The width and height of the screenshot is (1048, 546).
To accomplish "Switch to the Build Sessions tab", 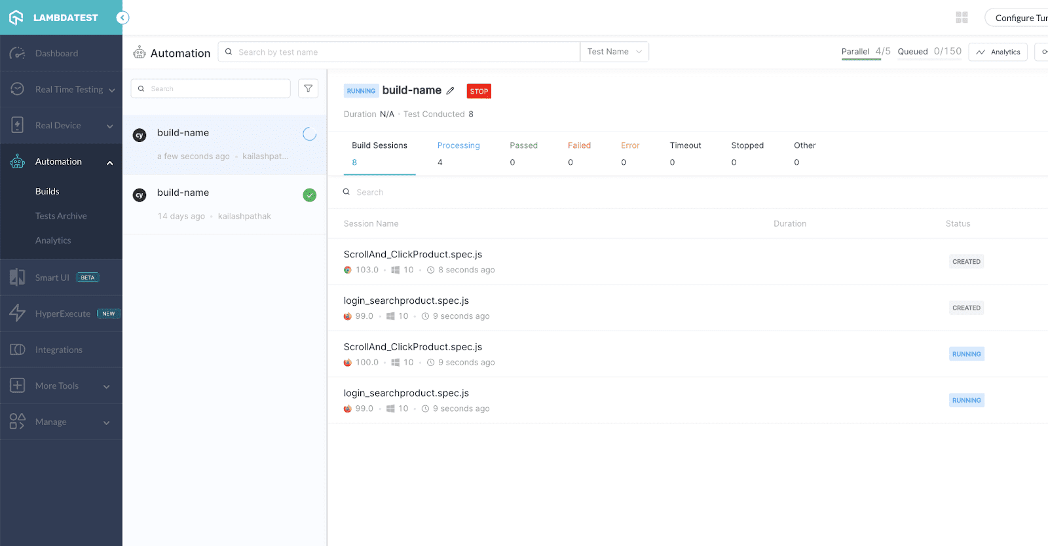I will pyautogui.click(x=379, y=153).
